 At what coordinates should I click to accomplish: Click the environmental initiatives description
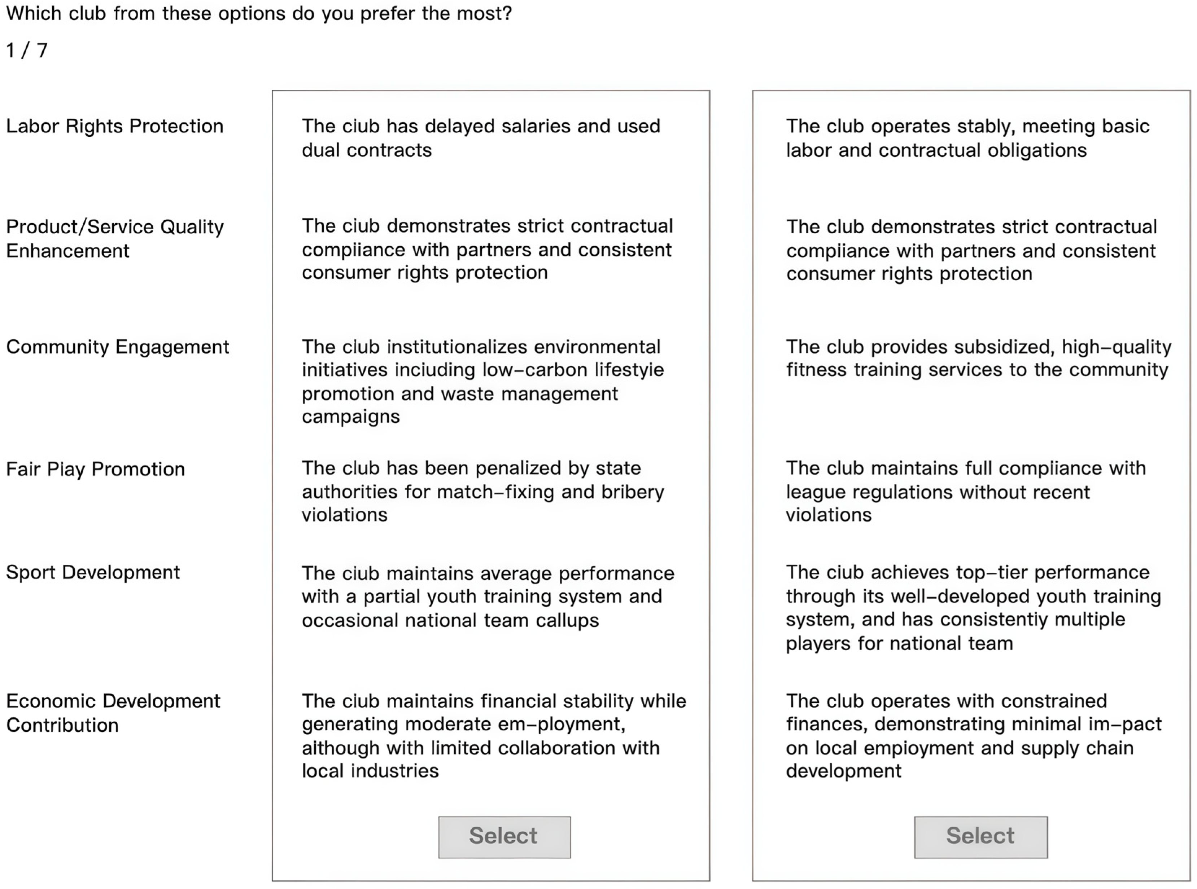point(482,381)
